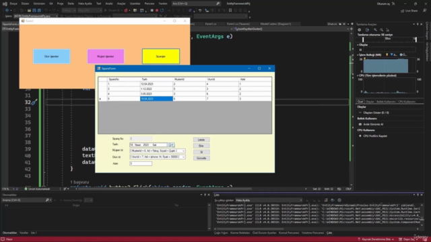Screen dimensions: 431x242
Task: Switch to the Olaylar tab in diagnostics
Action: pos(370,102)
